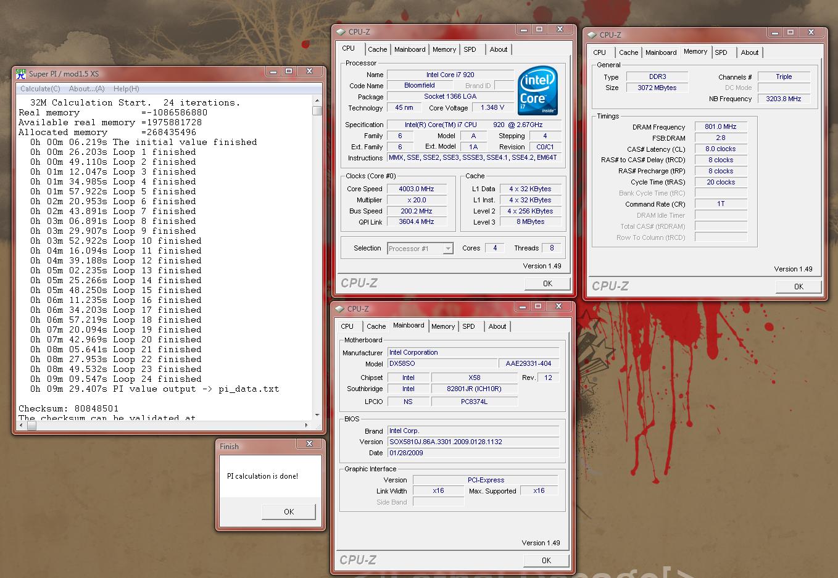Click OK in the CPU-Z CPU window

pyautogui.click(x=547, y=283)
